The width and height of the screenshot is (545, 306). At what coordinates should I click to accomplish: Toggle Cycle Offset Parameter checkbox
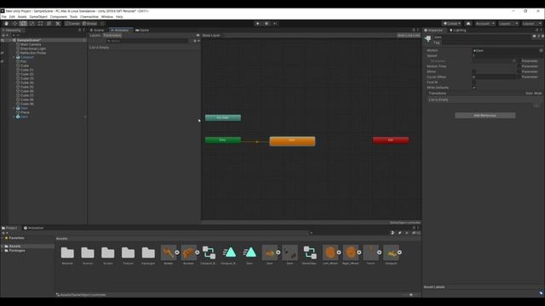519,77
